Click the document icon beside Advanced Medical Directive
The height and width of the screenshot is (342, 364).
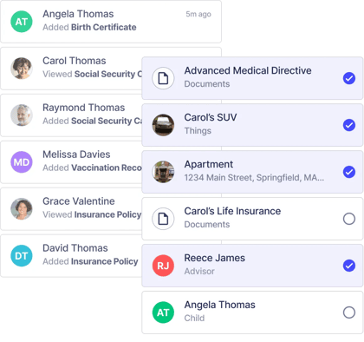pos(163,78)
